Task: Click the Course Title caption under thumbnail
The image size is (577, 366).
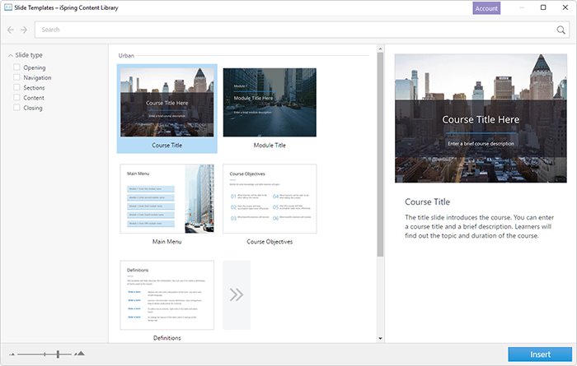Action: (167, 146)
